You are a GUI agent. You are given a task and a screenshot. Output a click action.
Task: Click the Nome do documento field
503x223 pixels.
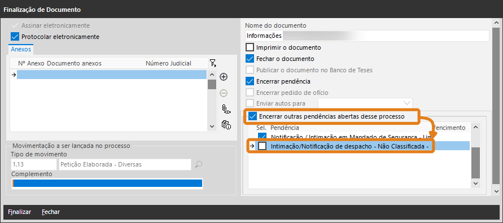[368, 36]
